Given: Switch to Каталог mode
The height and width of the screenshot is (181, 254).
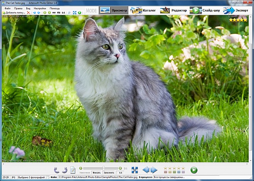Looking at the screenshot, I should [x=143, y=10].
